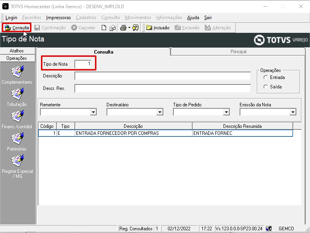Image resolution: width=310 pixels, height=233 pixels.
Task: Click the Descrição input field
Action: [x=162, y=76]
